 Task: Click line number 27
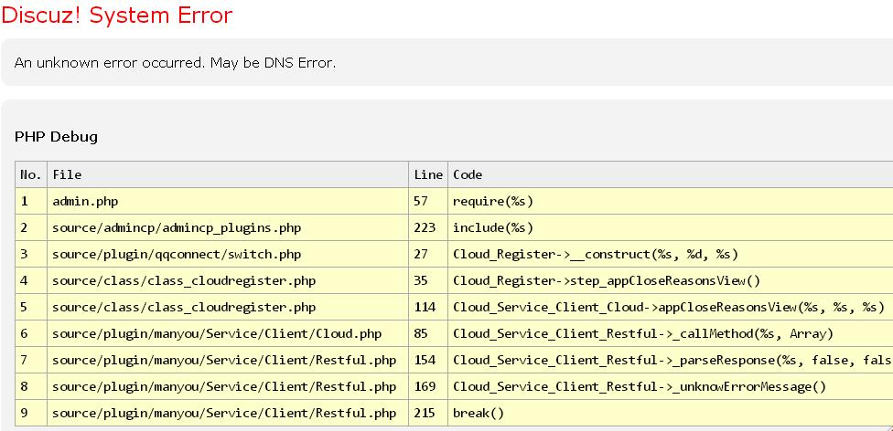(x=428, y=254)
